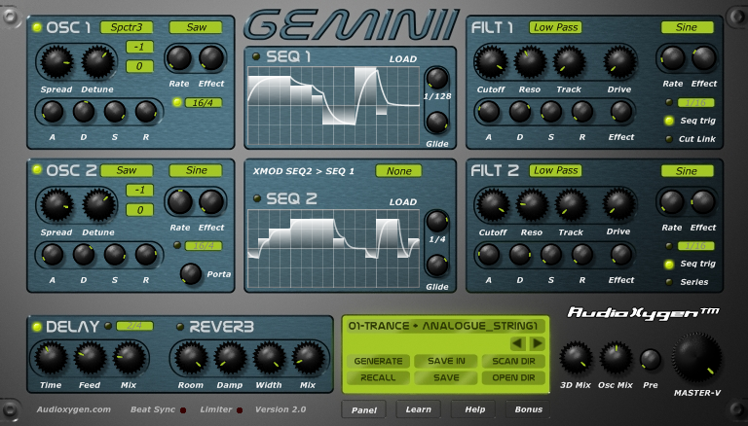Enable the FILT 1 Seq trig LED
This screenshot has width=748, height=426.
pyautogui.click(x=669, y=121)
